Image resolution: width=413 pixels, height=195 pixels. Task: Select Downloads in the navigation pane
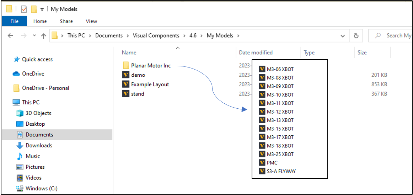coord(39,146)
